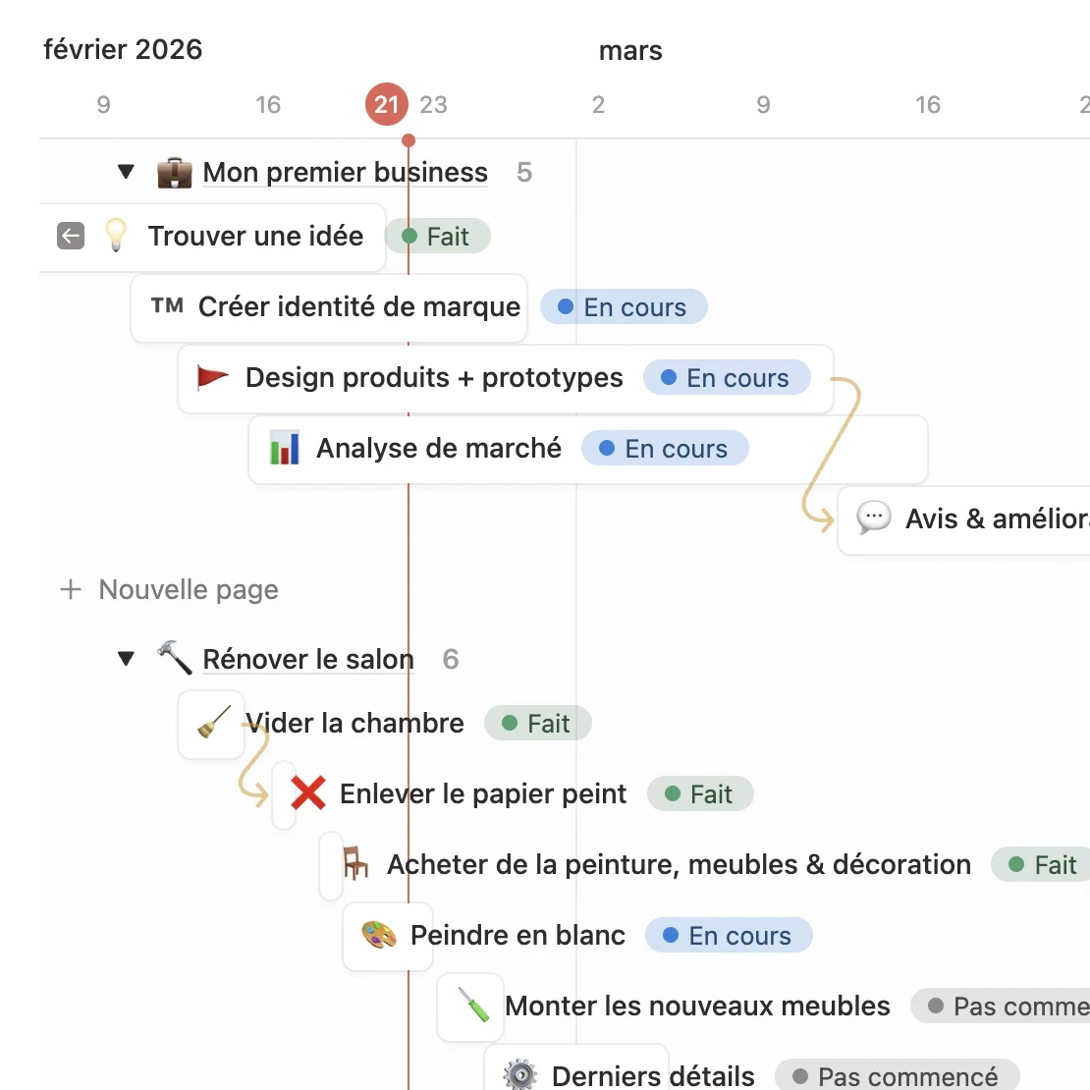
Task: Click the broom icon on Vider la chambre
Action: pyautogui.click(x=211, y=723)
